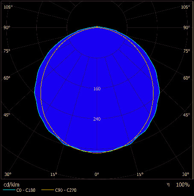Viewport: 194px width, 196px height.
Task: Click the right 15° angle label
Action: 140,174
